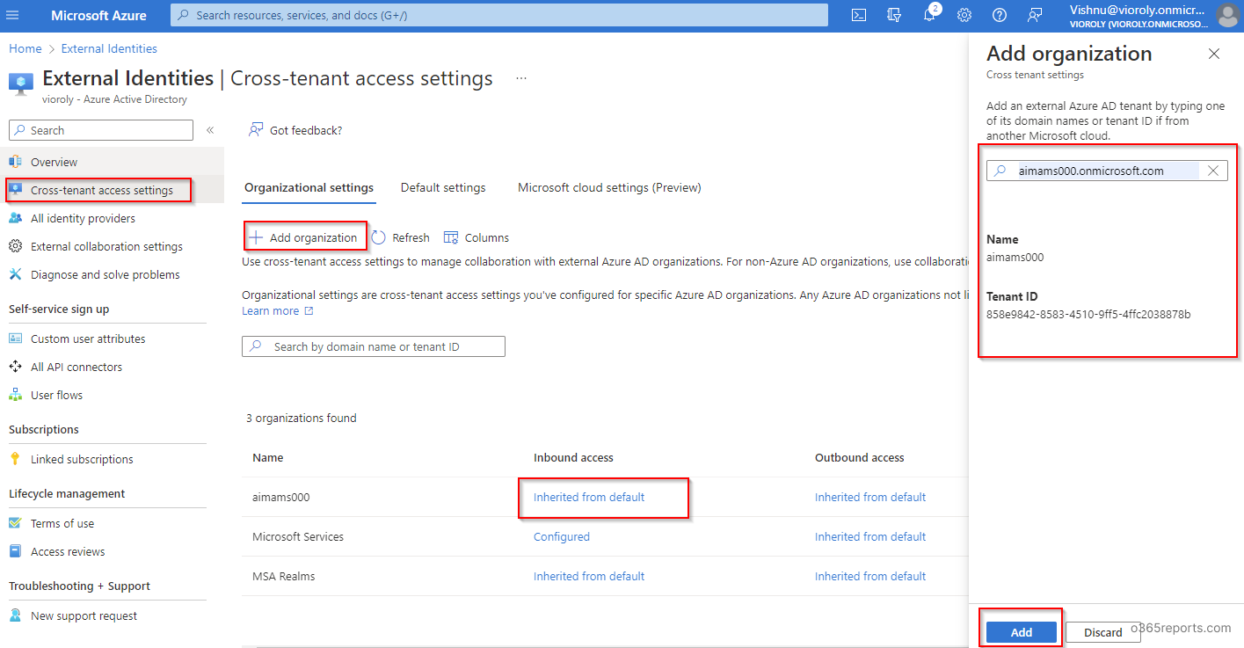This screenshot has height=648, width=1244.
Task: Open the portal settings gear
Action: pyautogui.click(x=964, y=15)
